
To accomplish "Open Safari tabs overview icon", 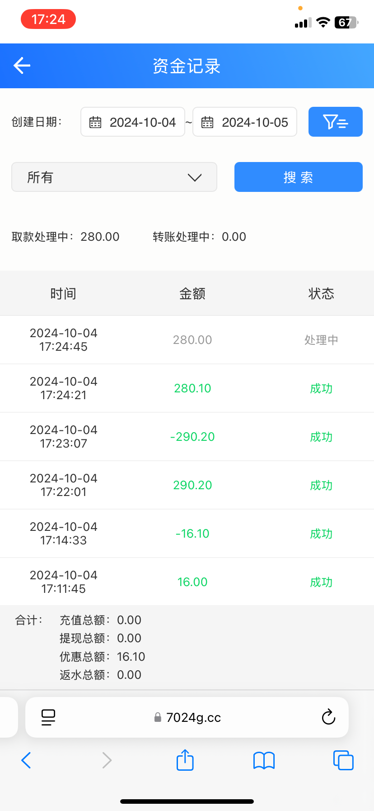I will pos(343,760).
